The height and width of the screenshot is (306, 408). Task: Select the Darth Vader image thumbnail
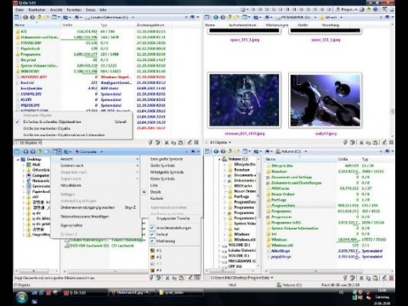244,100
